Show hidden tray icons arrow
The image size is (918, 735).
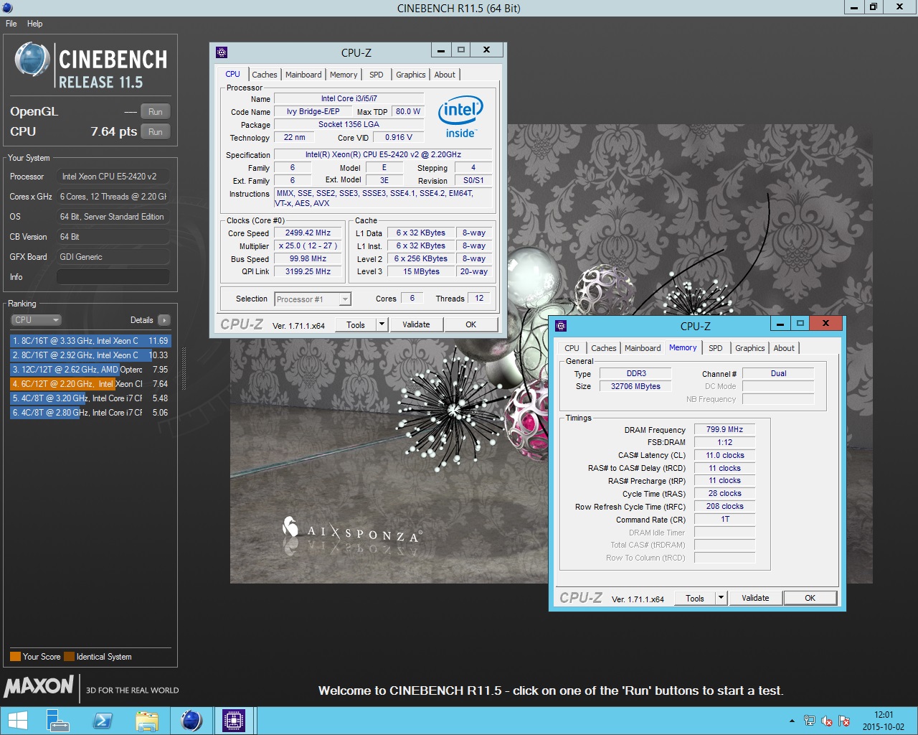792,721
